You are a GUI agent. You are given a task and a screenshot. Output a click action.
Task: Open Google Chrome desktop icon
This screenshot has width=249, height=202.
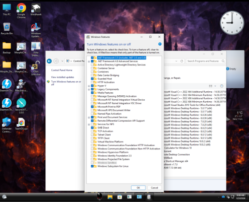[x=21, y=10]
